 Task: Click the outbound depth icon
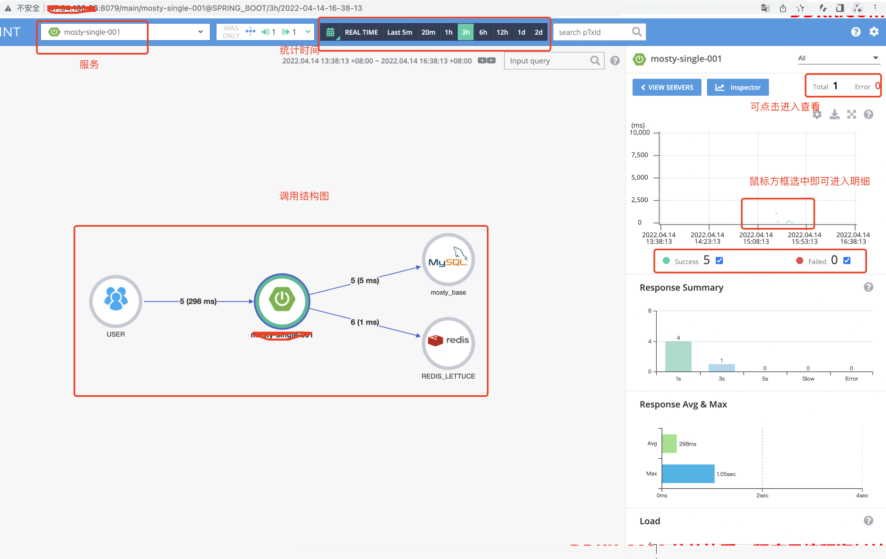[x=286, y=32]
